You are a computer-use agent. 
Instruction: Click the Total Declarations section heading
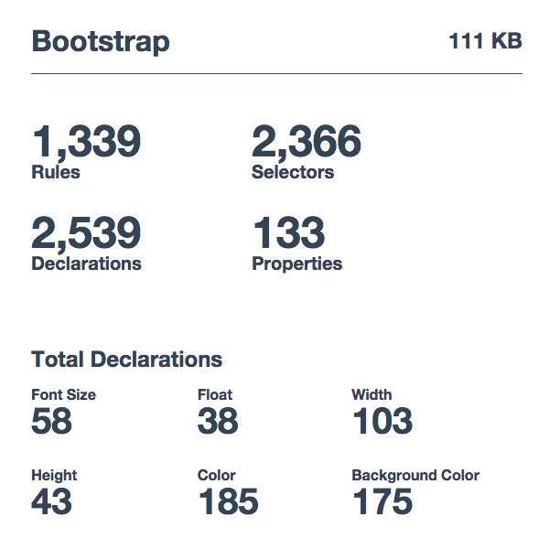[127, 359]
